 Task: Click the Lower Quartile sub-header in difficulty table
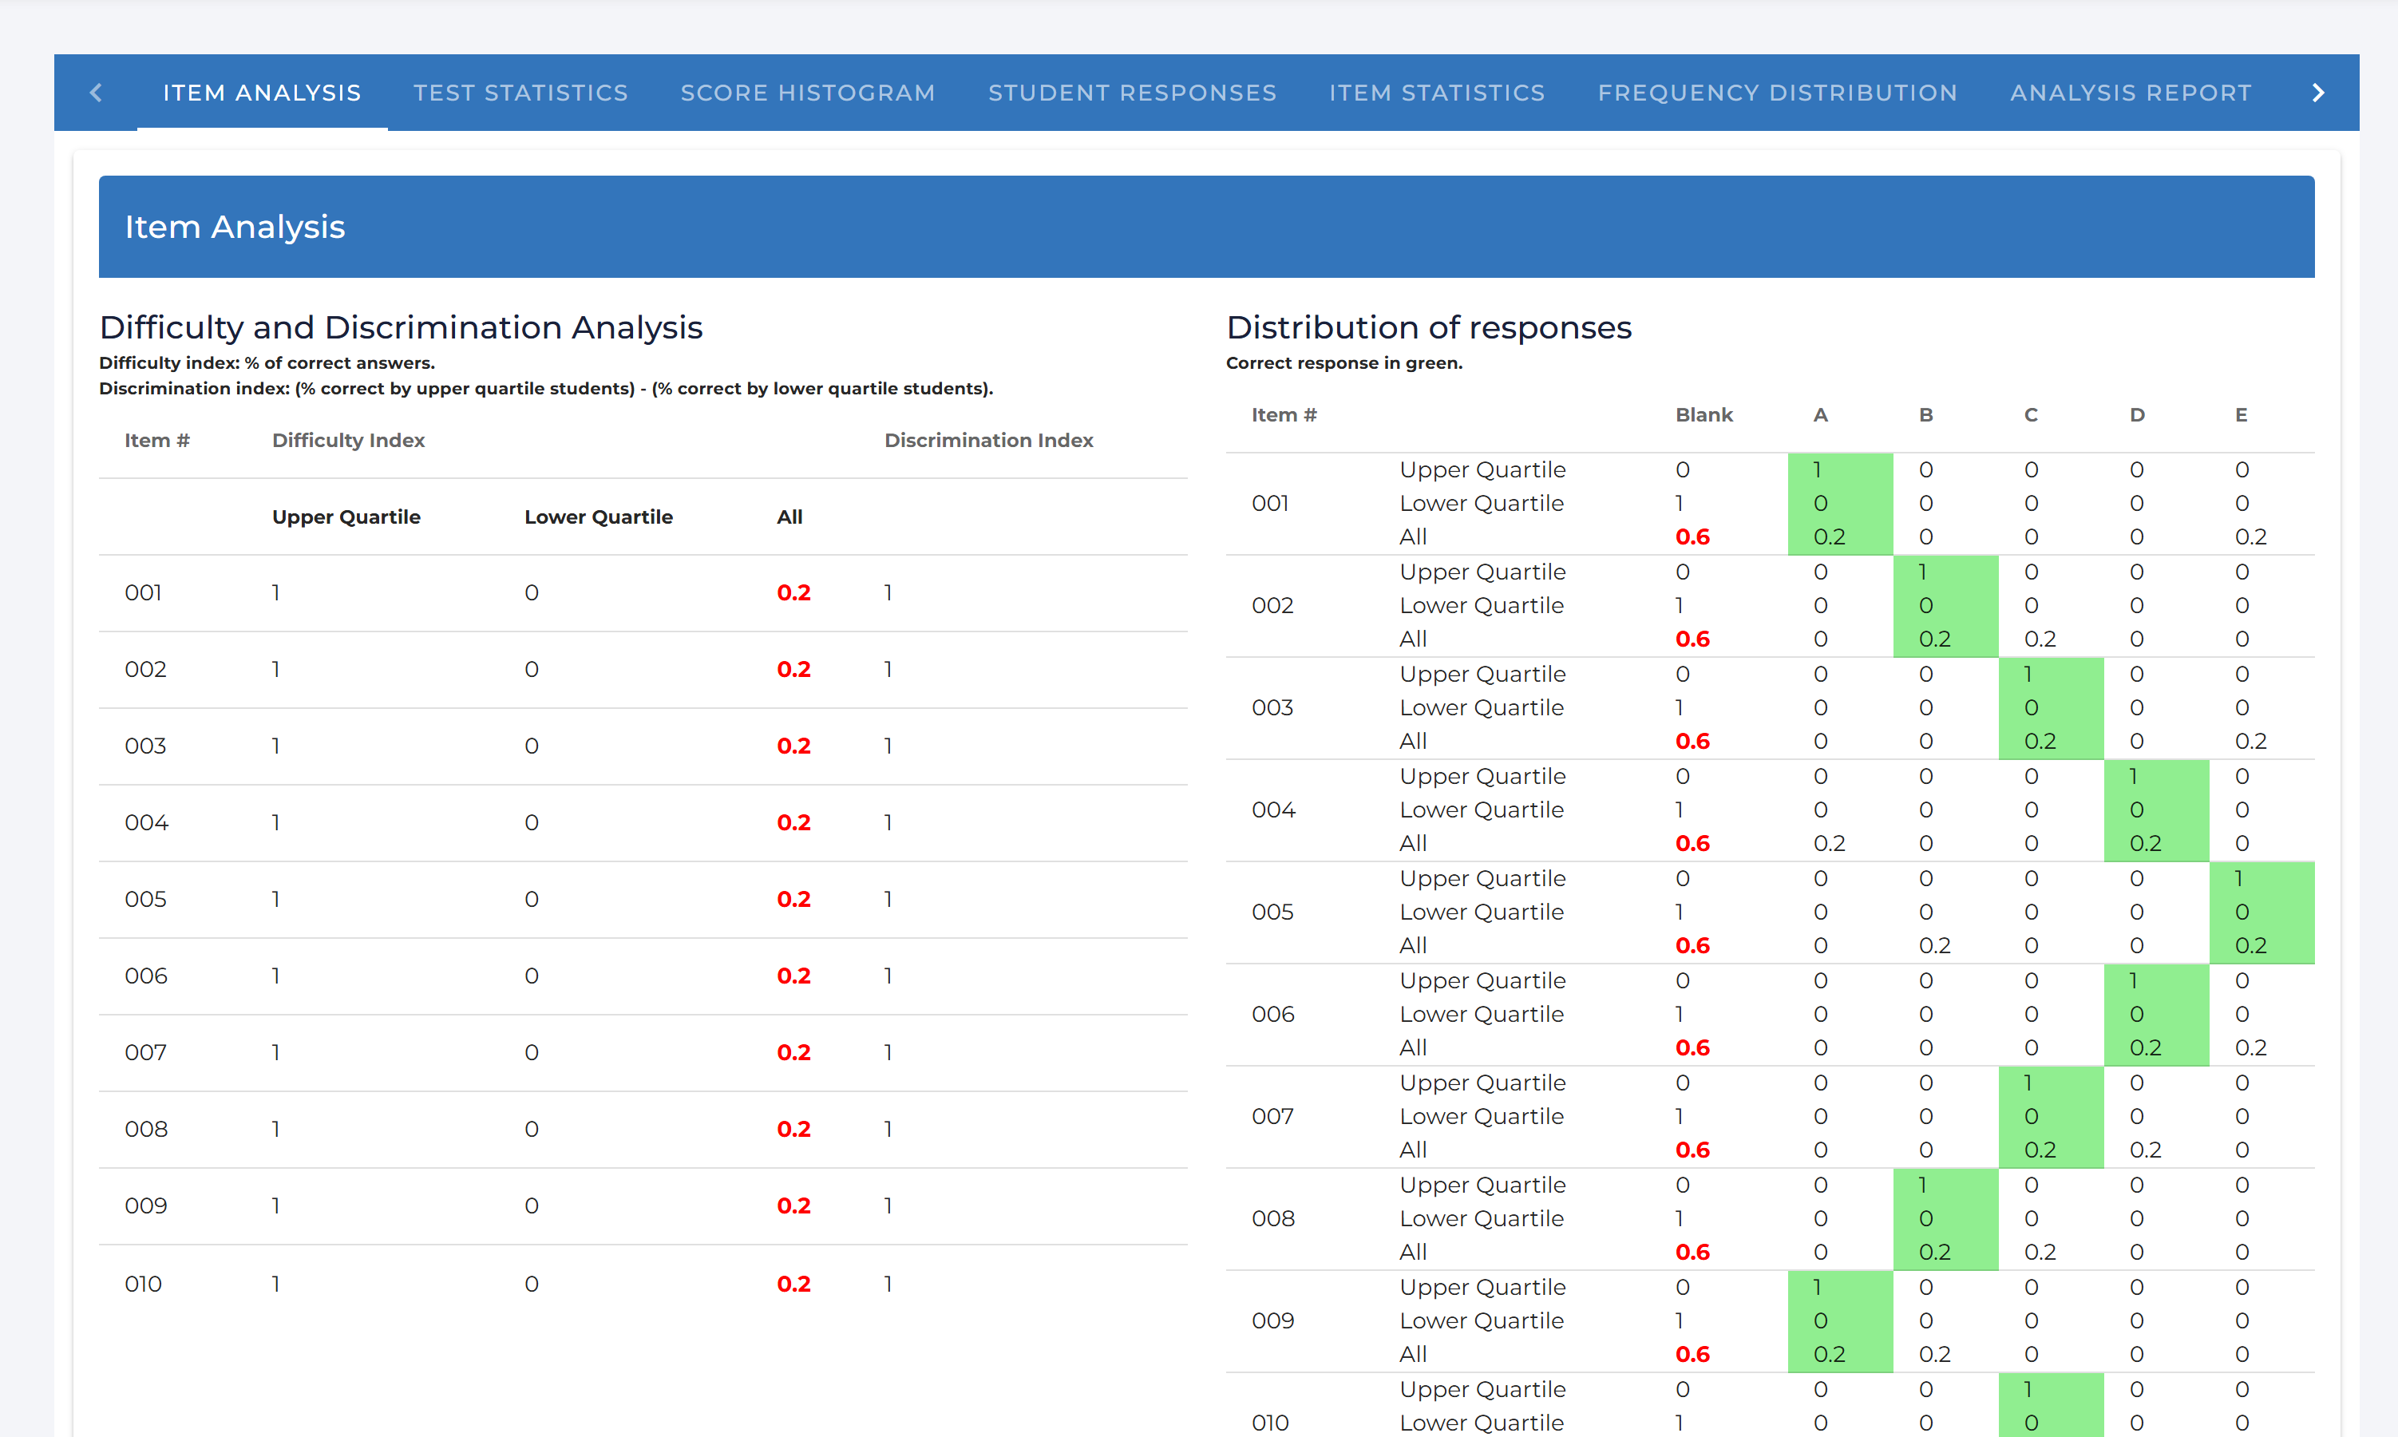tap(598, 516)
